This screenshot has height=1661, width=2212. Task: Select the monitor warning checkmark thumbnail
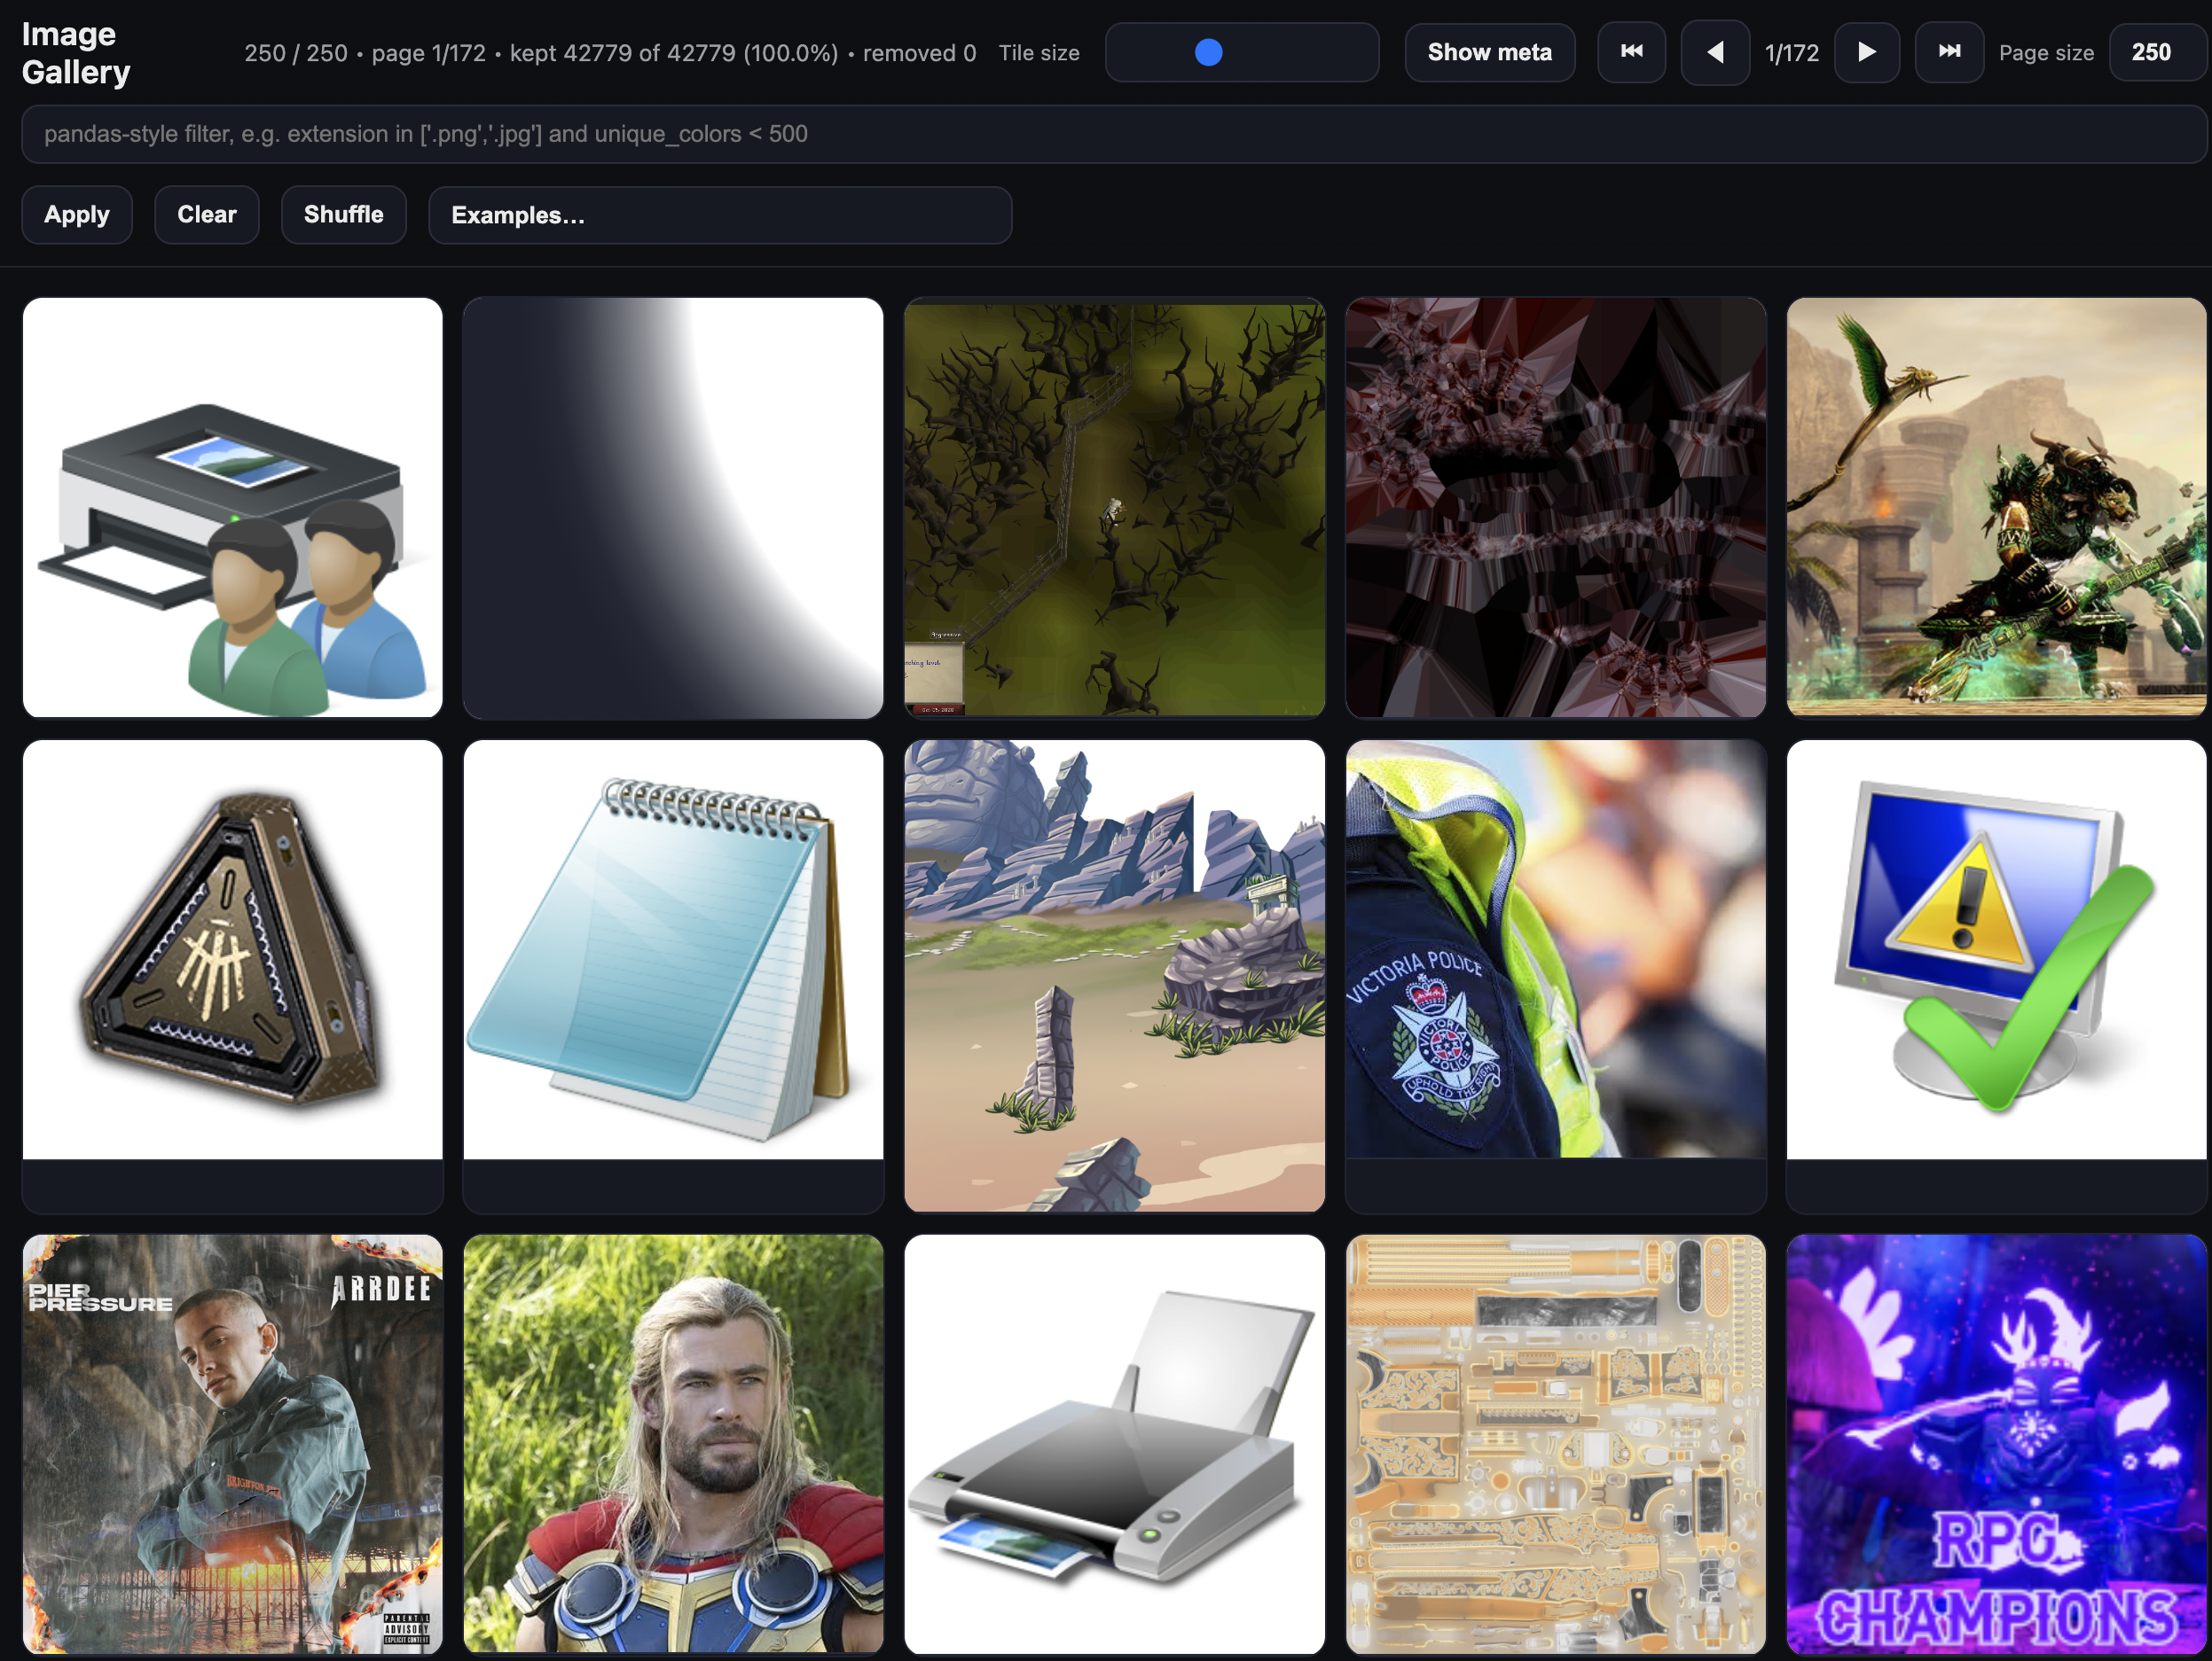[1995, 949]
